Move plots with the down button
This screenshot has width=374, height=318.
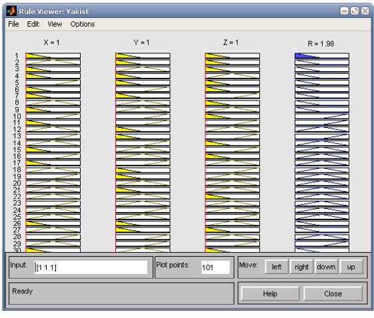coord(326,267)
